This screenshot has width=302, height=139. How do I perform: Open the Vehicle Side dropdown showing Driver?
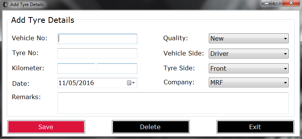click(x=249, y=54)
